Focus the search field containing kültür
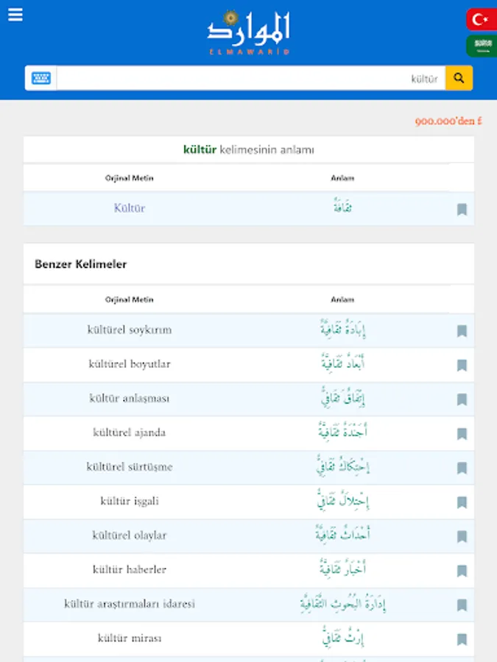Image resolution: width=497 pixels, height=662 pixels. pos(251,78)
